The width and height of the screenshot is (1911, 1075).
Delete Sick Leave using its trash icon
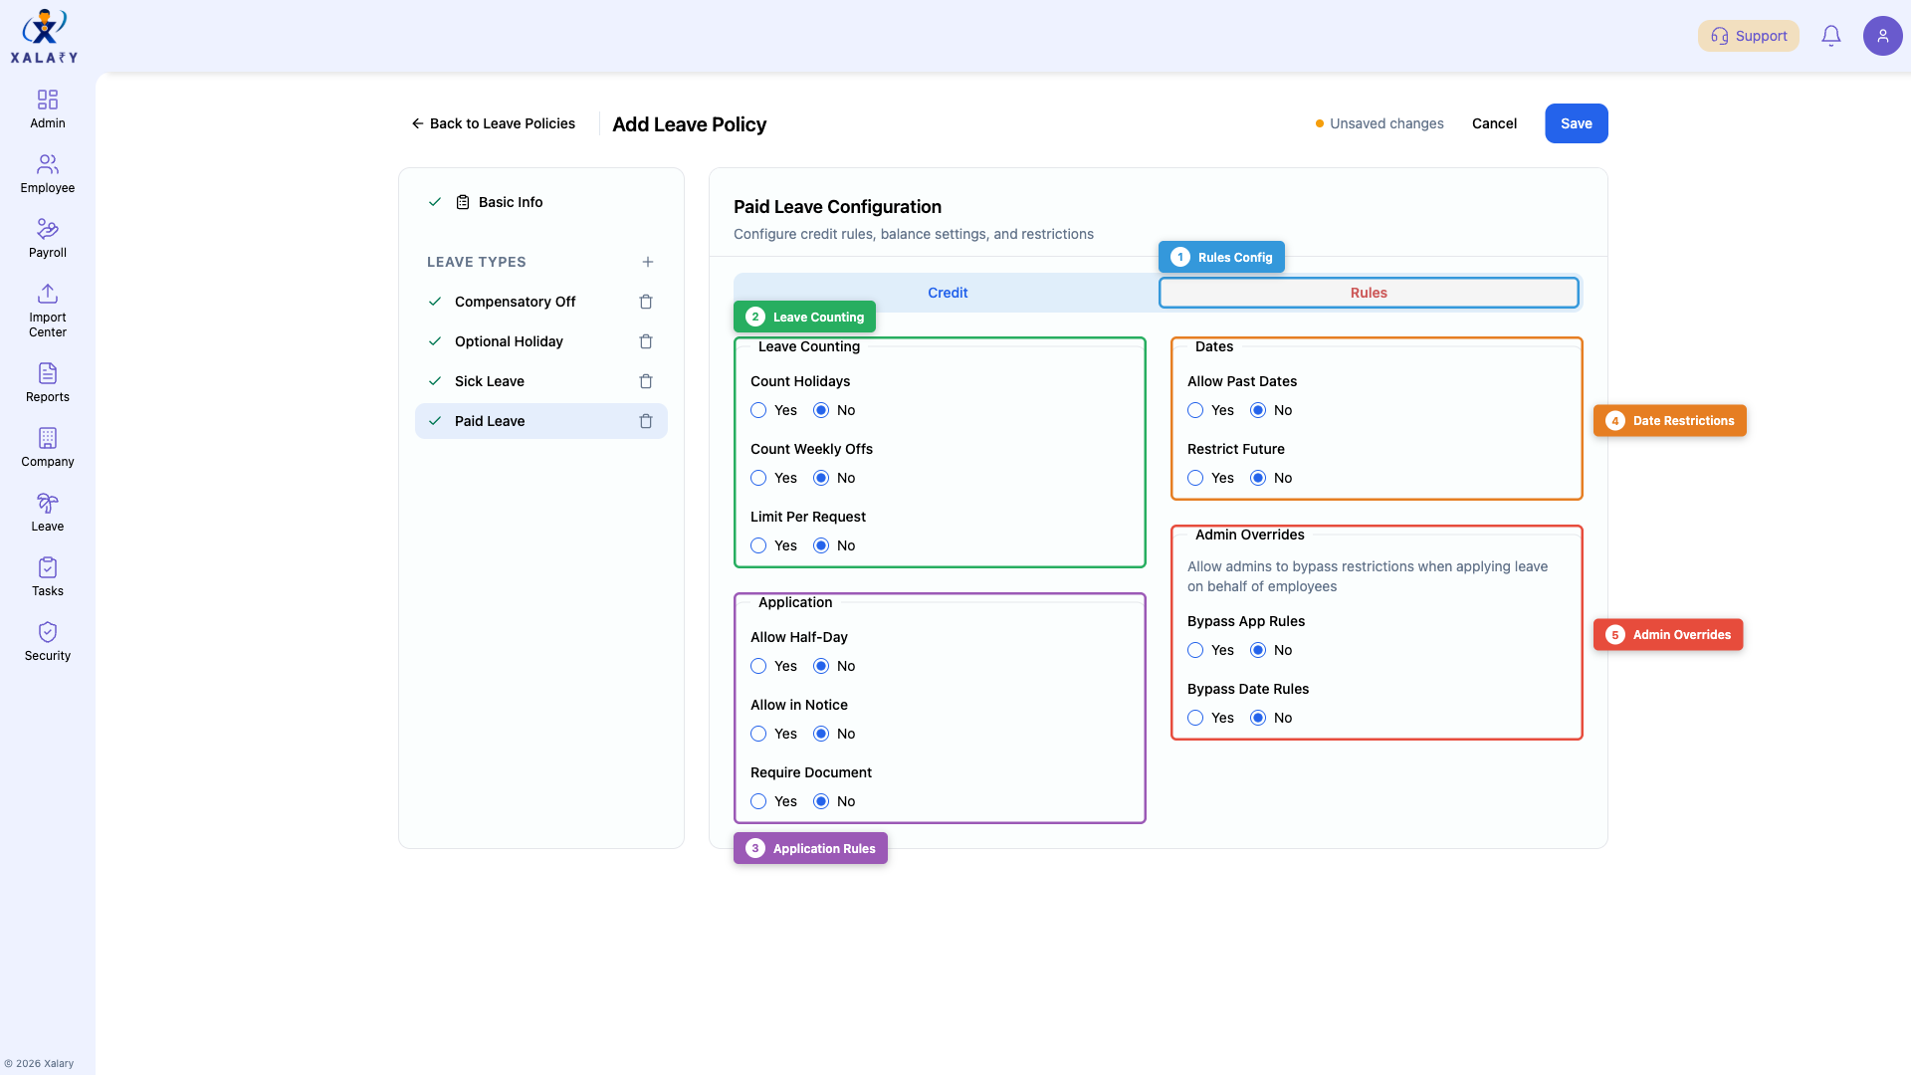(x=646, y=381)
